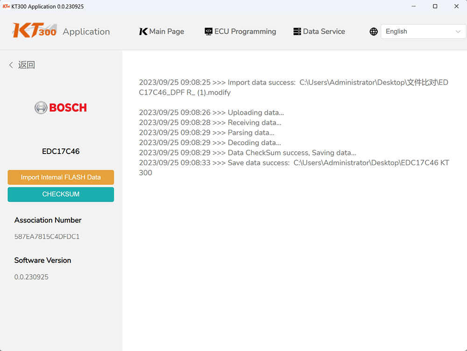Click the Uploading data log entry
Screen dimensions: 467x351
tap(212, 112)
